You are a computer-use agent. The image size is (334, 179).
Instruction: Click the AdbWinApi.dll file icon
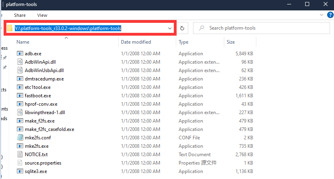[x=20, y=62]
